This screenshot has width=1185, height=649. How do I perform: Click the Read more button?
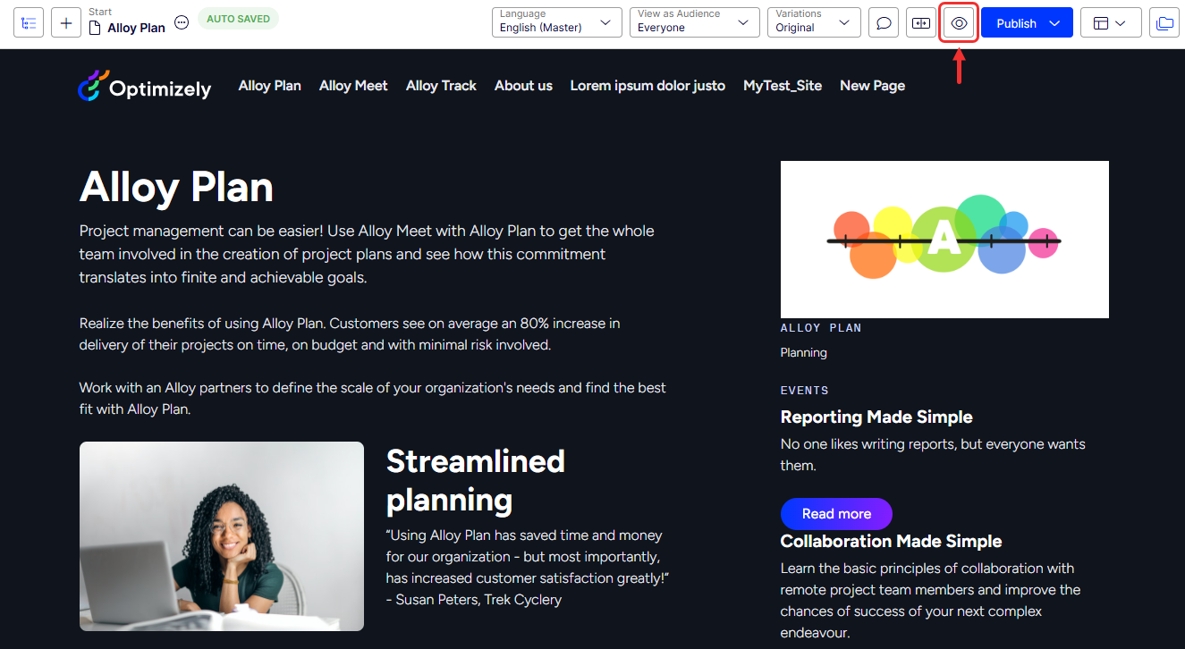[x=836, y=514]
